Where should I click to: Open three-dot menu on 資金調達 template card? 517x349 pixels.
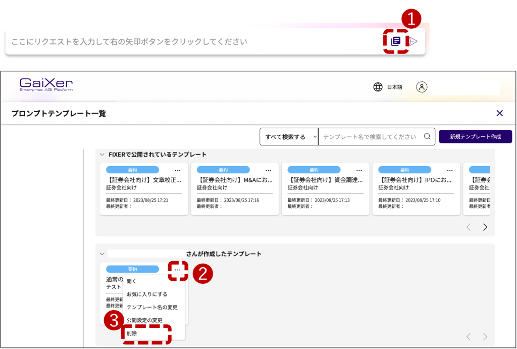click(359, 170)
